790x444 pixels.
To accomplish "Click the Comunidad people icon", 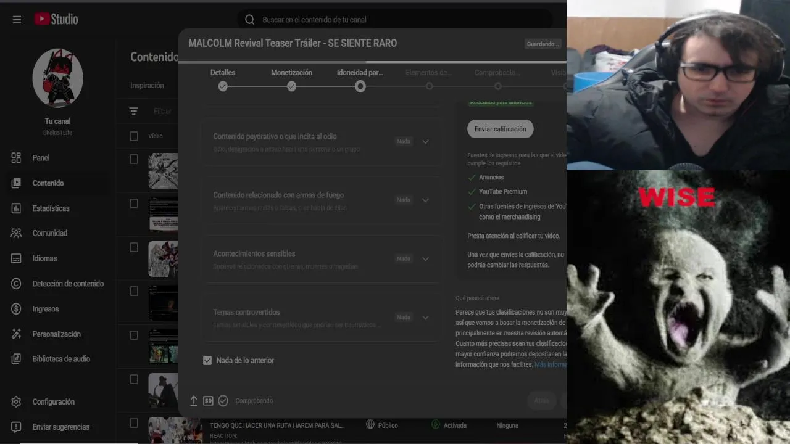I will click(x=16, y=233).
